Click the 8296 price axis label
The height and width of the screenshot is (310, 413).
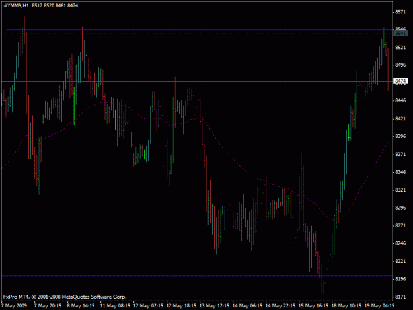[400, 208]
